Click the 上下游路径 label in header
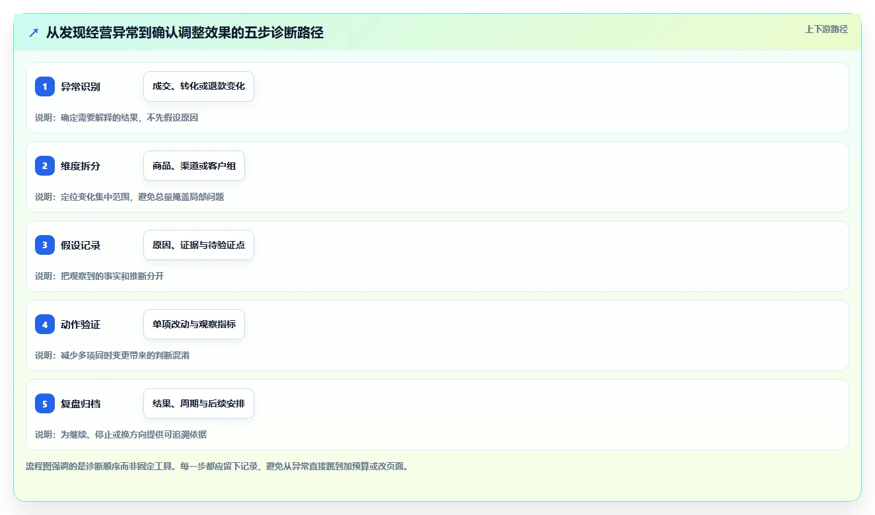 826,29
